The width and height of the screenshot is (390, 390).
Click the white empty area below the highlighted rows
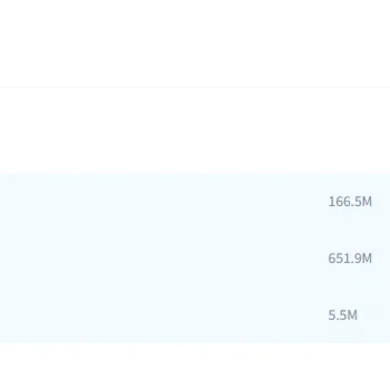tap(195, 367)
